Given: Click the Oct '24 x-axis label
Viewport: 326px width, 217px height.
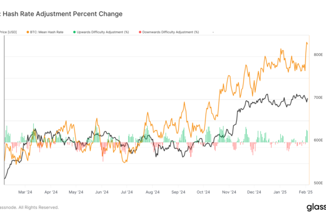Looking at the screenshot, I should (203, 192).
